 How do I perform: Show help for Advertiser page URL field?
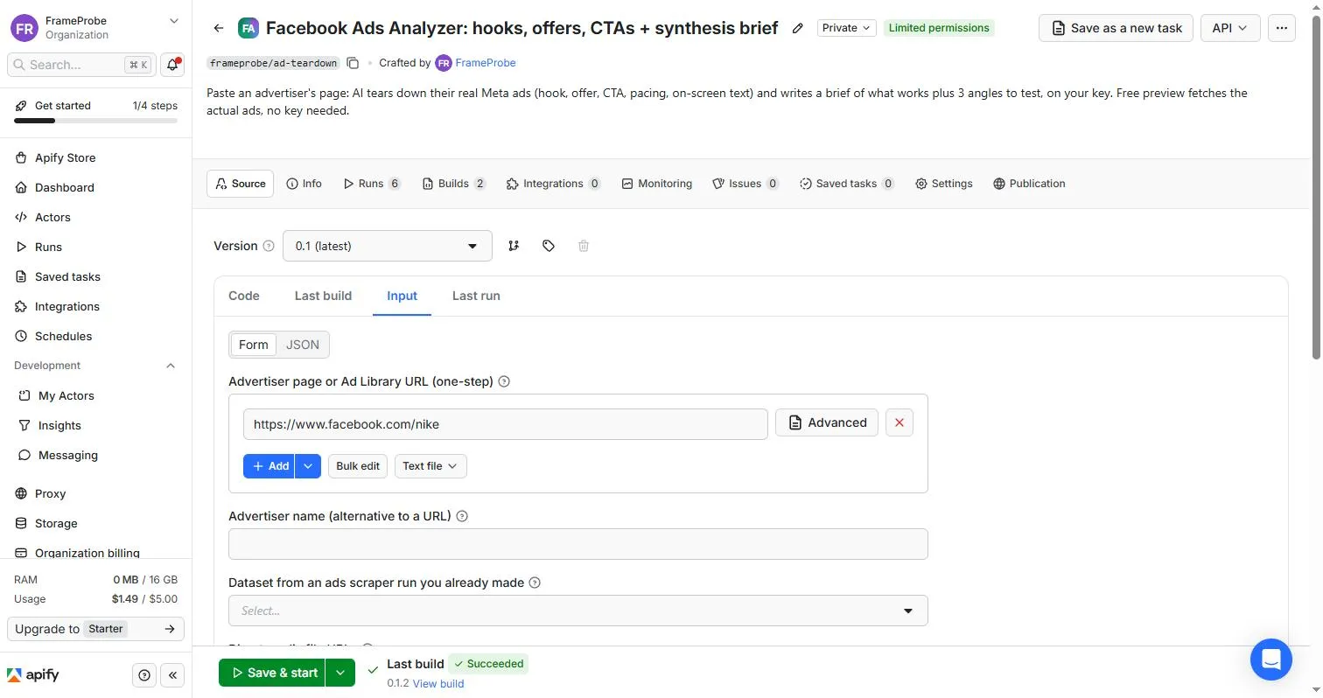click(504, 381)
